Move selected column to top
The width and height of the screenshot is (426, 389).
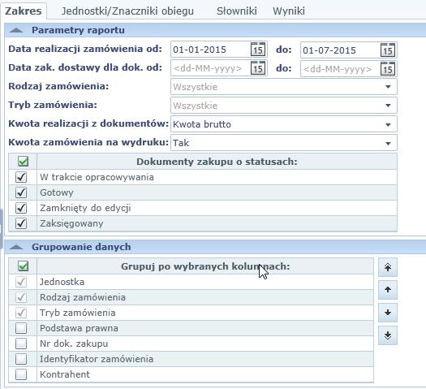click(x=388, y=267)
